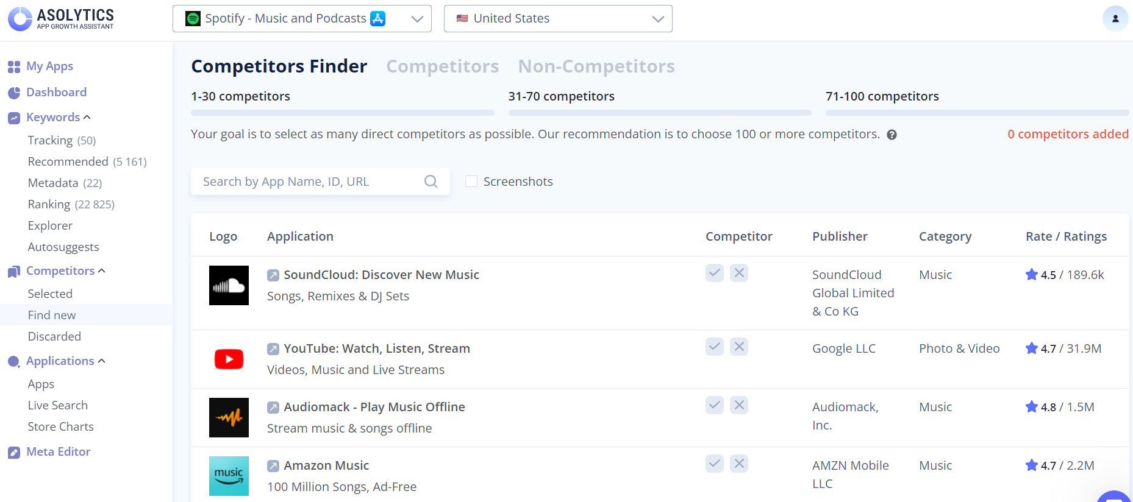Click '0 competitors added' counter
The width and height of the screenshot is (1133, 502).
(x=1068, y=134)
